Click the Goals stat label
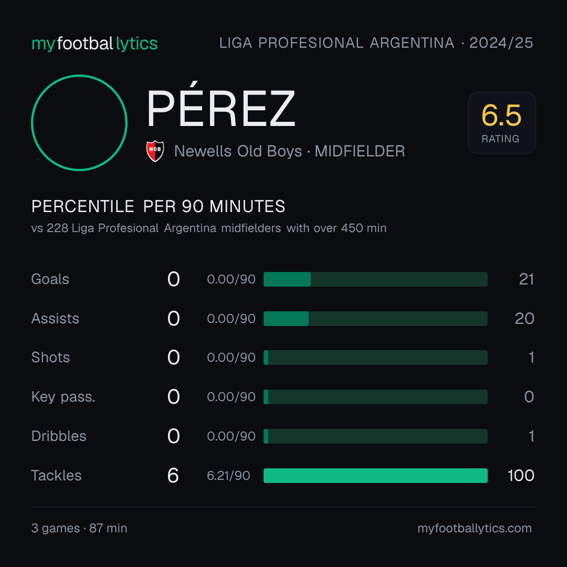Screen dimensions: 567x567 [50, 279]
